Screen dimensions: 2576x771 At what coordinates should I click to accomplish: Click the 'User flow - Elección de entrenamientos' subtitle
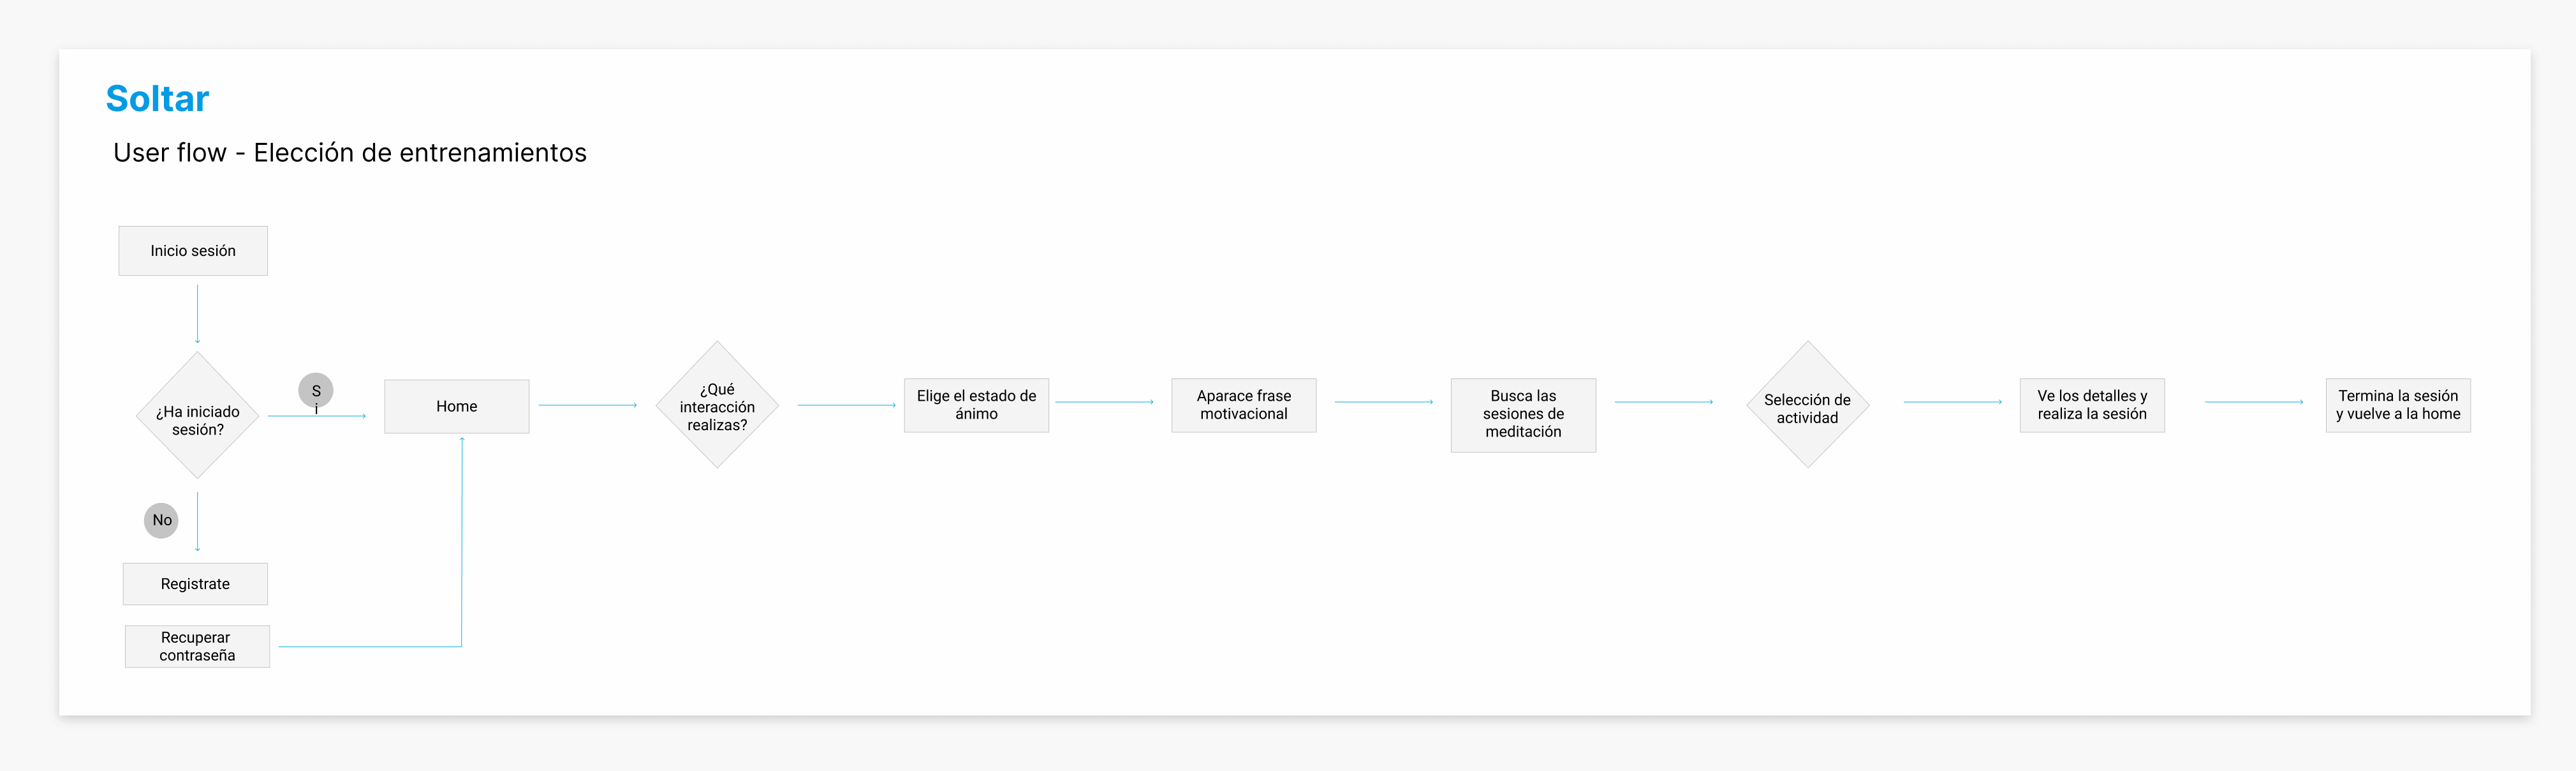[350, 152]
